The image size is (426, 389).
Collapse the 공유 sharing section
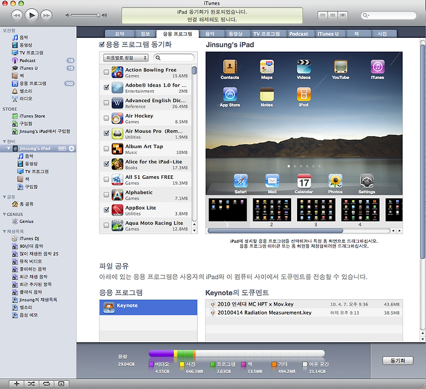click(x=4, y=197)
